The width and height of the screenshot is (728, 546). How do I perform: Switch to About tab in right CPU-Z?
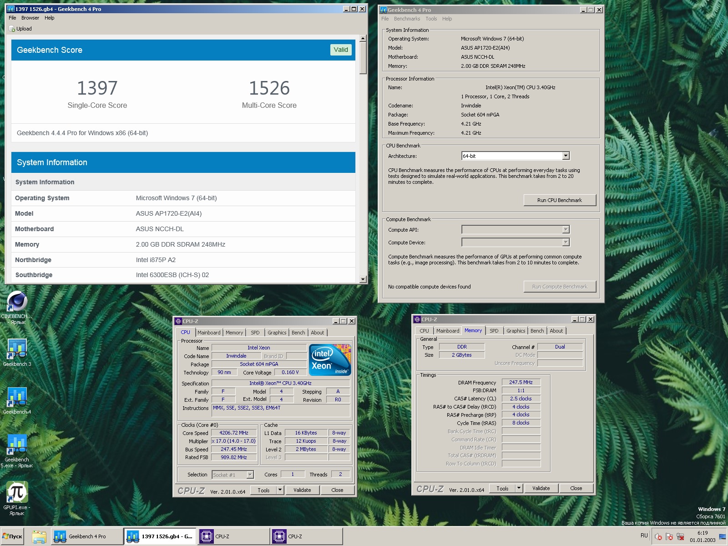(556, 331)
